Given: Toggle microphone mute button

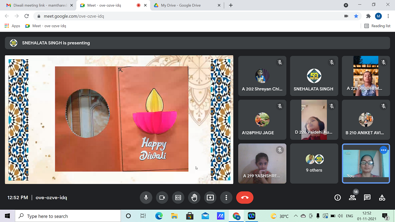Looking at the screenshot, I should 146,198.
